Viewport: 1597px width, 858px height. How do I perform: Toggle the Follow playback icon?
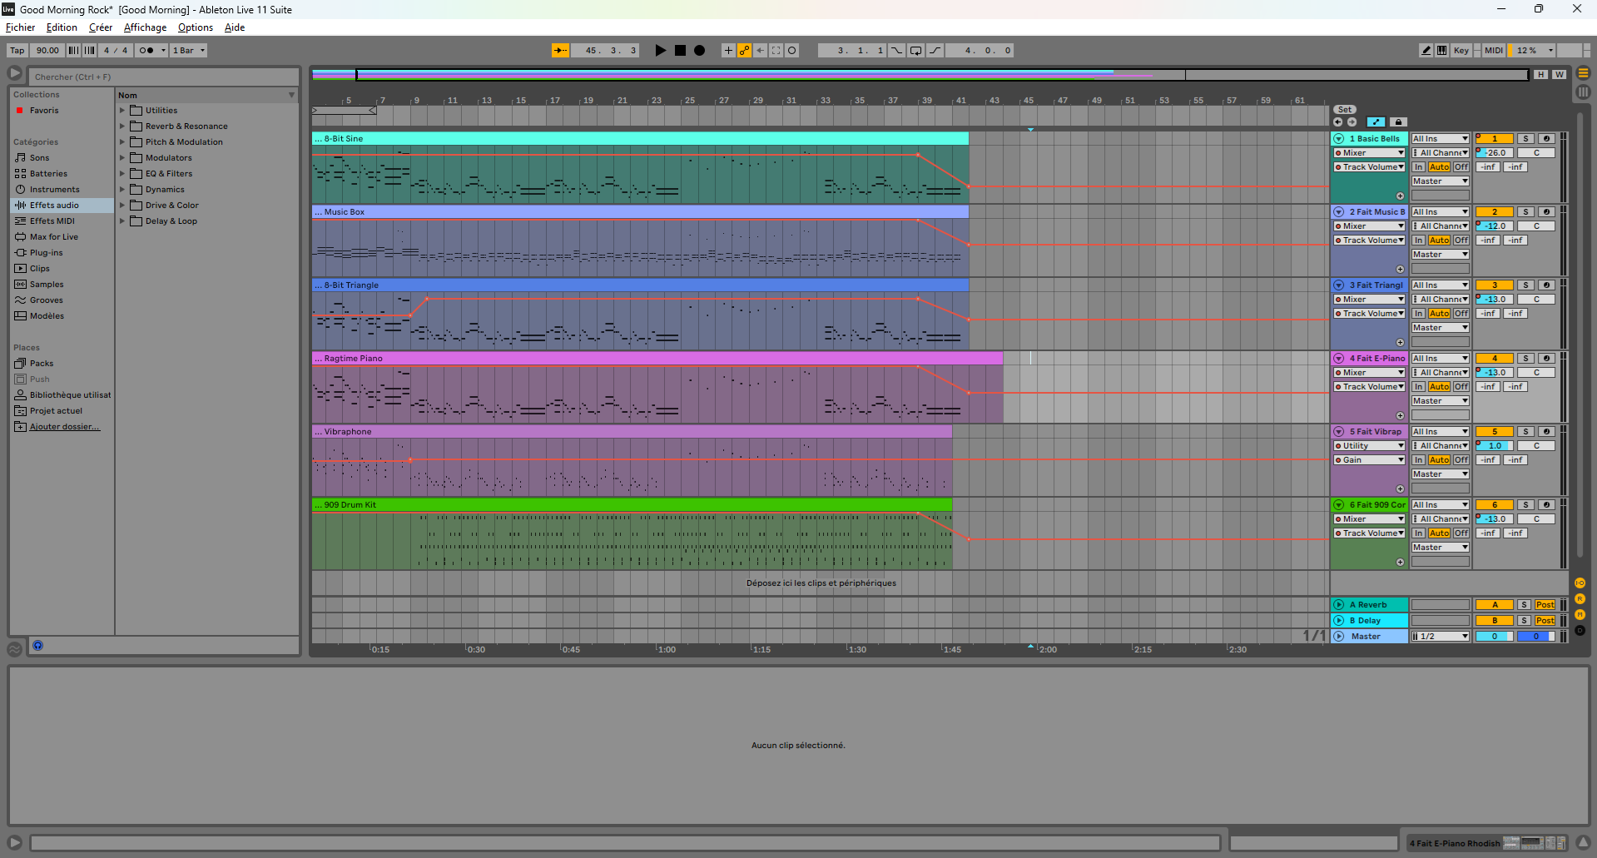click(560, 51)
